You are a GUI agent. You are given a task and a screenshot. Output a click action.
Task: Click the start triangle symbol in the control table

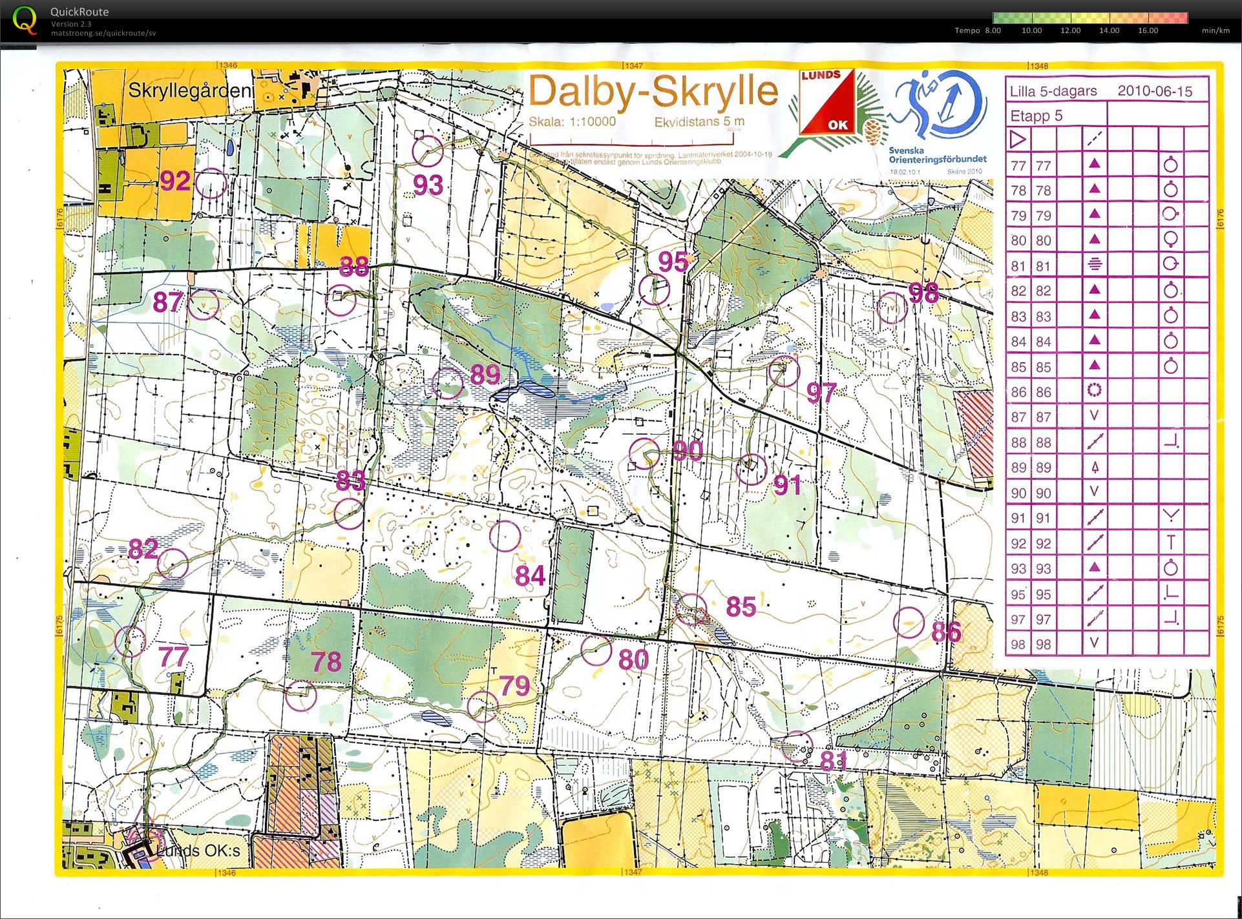pos(1018,139)
